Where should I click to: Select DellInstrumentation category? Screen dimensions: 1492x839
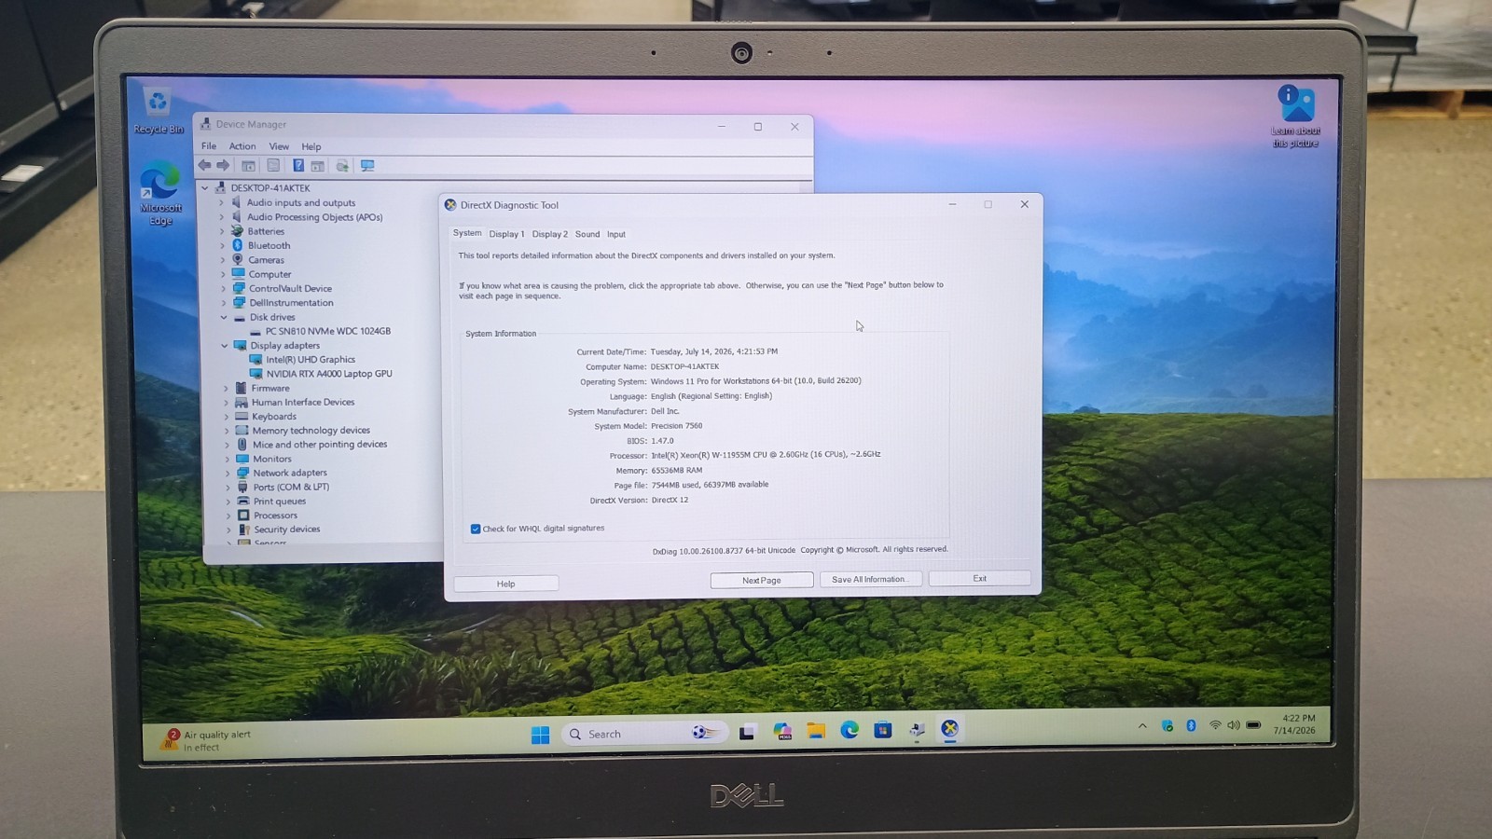click(291, 303)
